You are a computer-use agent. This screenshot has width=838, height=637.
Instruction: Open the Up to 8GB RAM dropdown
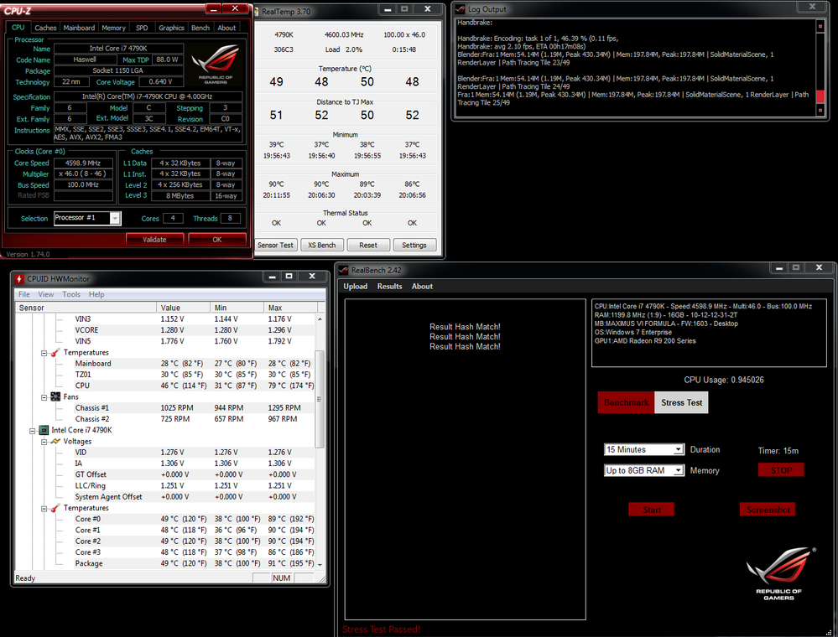[x=678, y=470]
